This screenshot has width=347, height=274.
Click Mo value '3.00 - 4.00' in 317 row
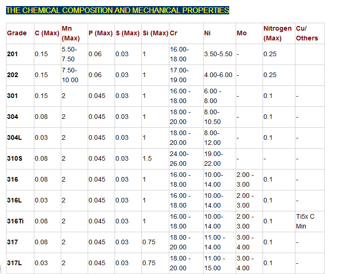pos(245,242)
